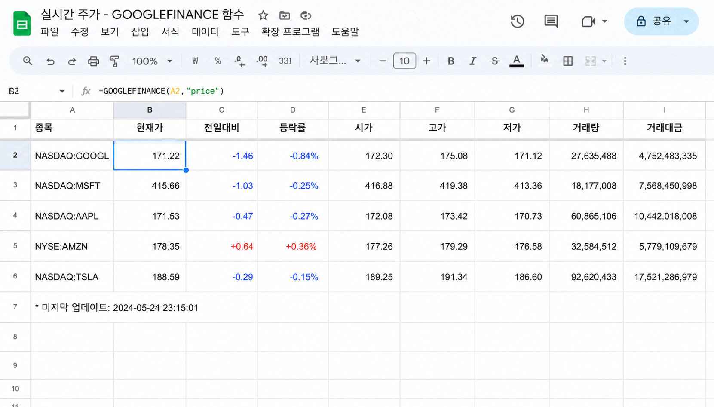Screen dimensions: 714x407
Task: Open the 삽입 menu
Action: [140, 32]
